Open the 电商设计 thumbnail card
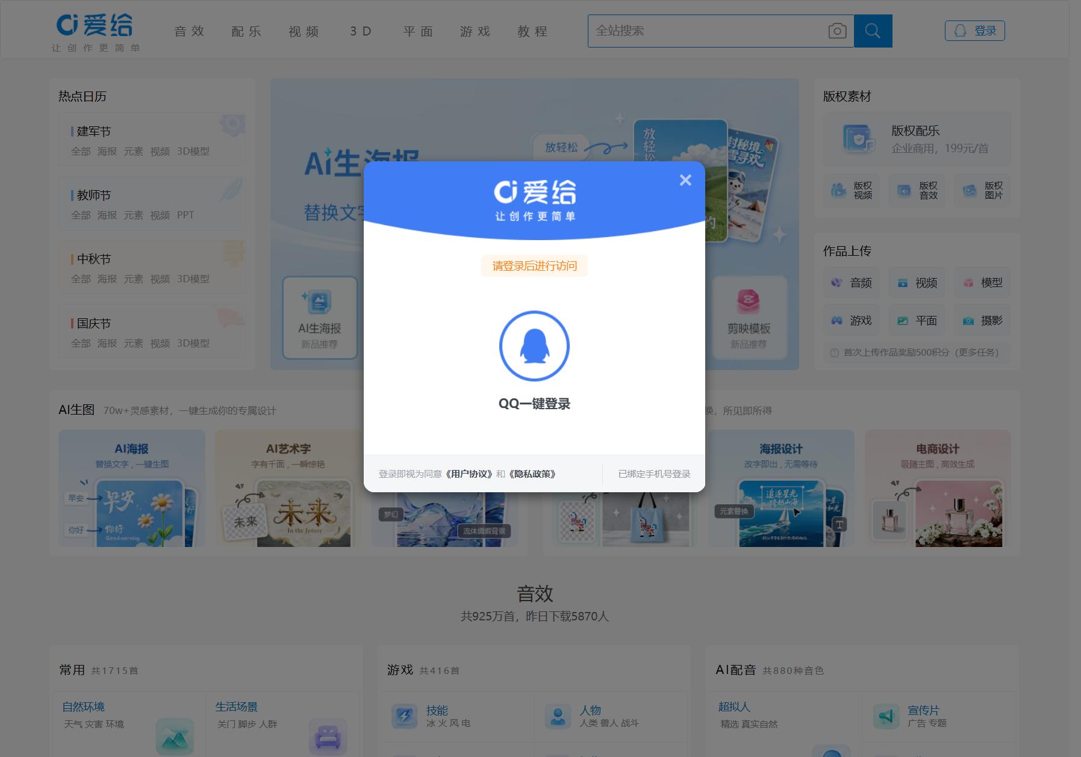The image size is (1081, 757). point(937,488)
